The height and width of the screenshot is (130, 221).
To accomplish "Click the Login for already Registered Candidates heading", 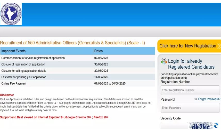I will click(191, 64).
